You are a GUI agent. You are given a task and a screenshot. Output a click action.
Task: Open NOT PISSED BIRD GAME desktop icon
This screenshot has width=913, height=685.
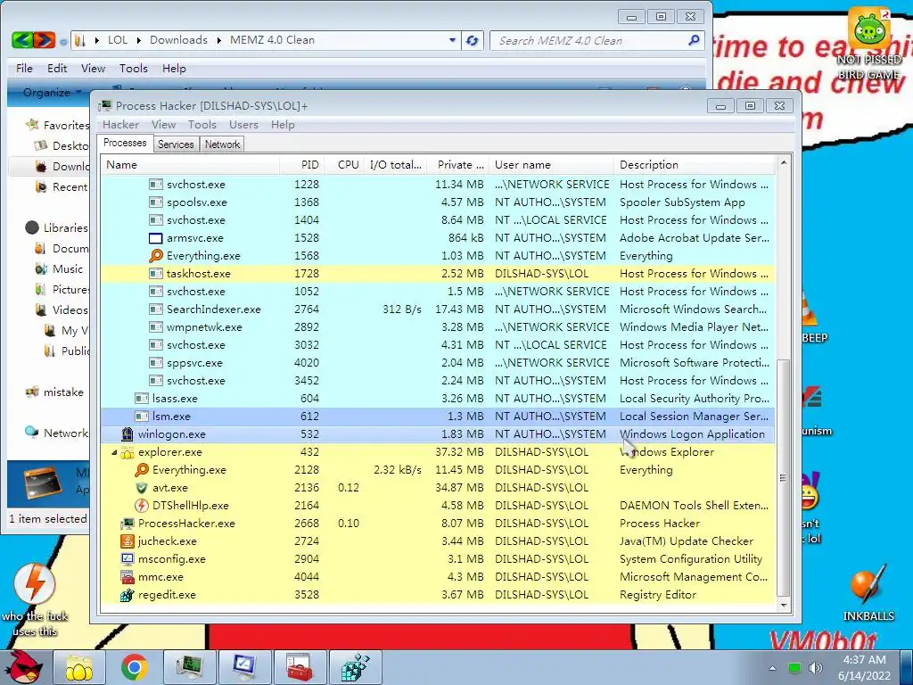[x=868, y=44]
